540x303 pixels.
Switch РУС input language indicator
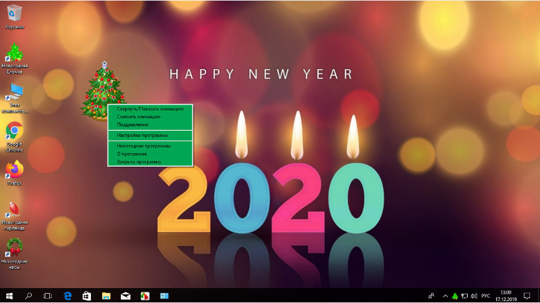coord(486,296)
